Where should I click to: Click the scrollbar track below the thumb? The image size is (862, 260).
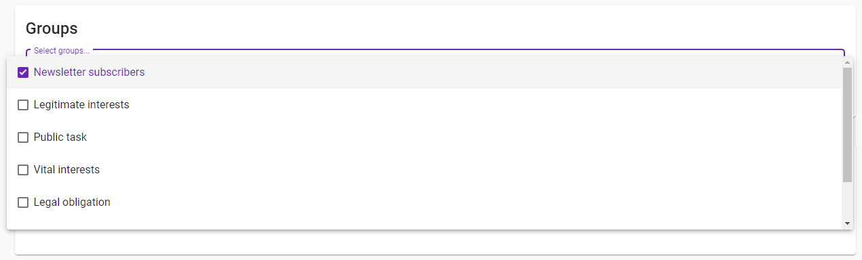pyautogui.click(x=847, y=200)
